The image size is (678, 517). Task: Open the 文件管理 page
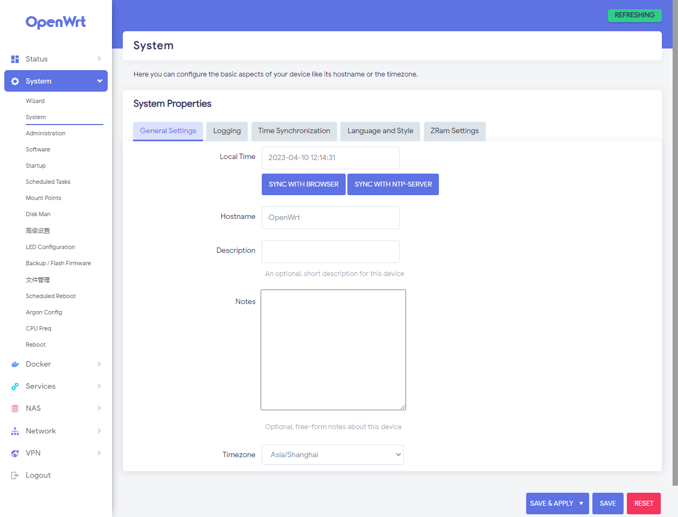pos(38,280)
